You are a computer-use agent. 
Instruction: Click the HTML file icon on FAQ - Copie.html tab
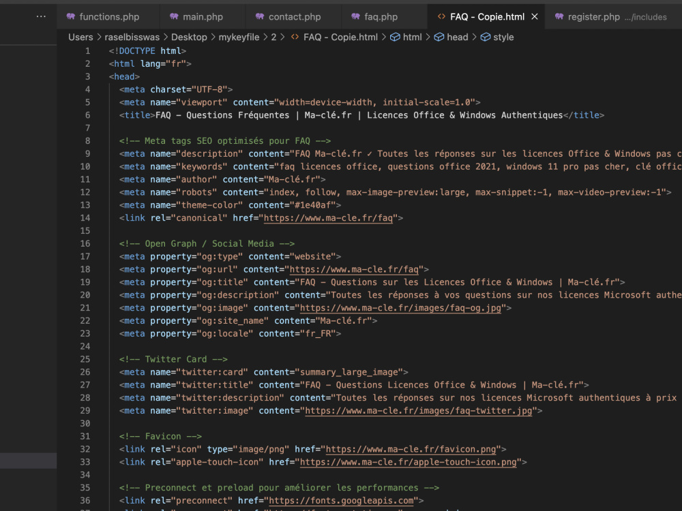point(441,16)
